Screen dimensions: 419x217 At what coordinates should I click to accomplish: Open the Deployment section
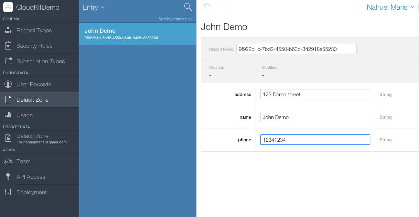coord(39,192)
